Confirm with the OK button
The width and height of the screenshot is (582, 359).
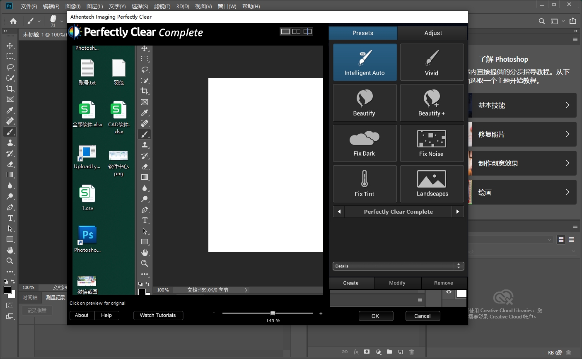[x=375, y=316]
